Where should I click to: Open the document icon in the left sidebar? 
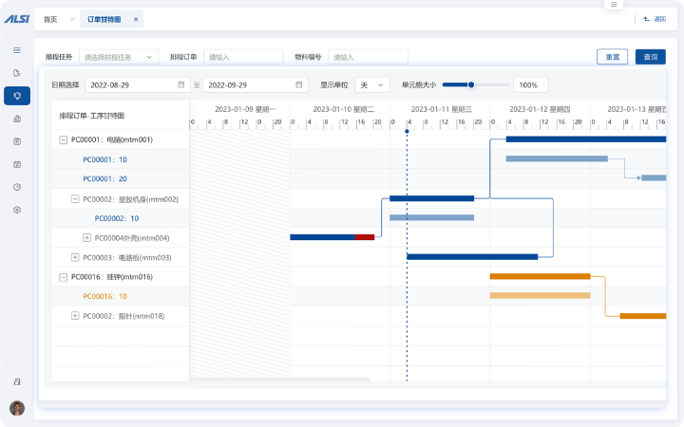(17, 72)
